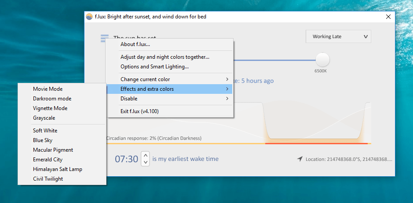Click the color temperature slider track
This screenshot has width=413, height=203.
[x=275, y=60]
